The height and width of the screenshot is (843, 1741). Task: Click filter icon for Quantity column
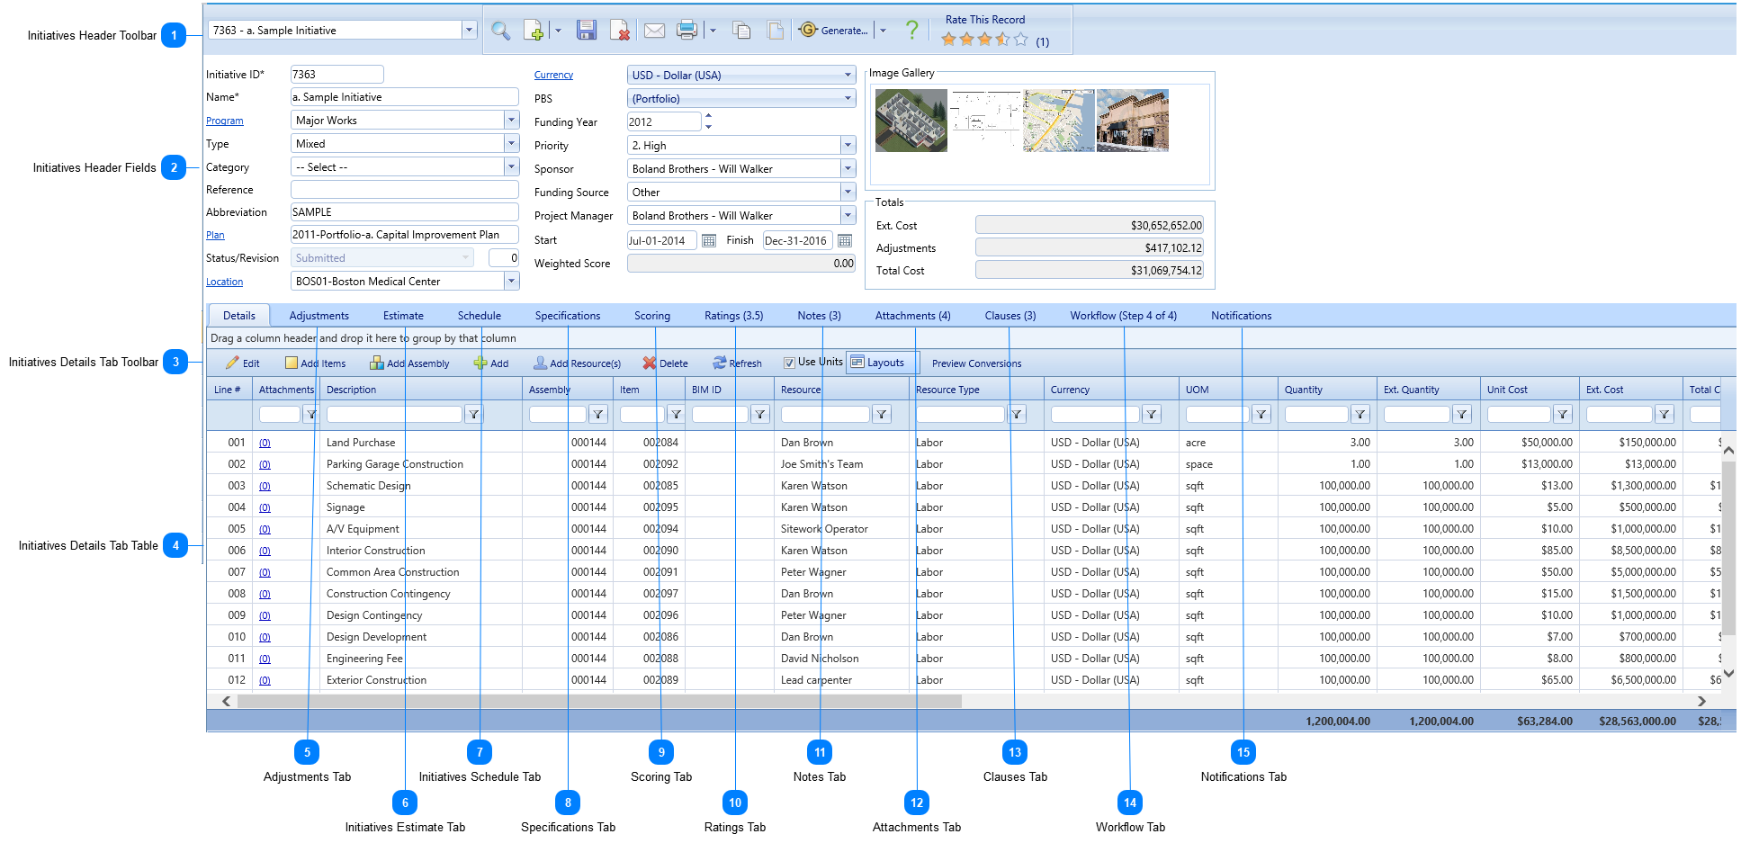pyautogui.click(x=1360, y=415)
